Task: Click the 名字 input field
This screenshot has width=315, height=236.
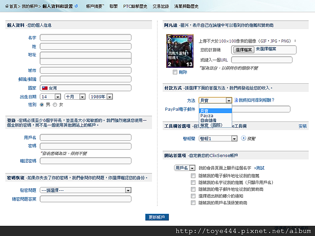Action: pyautogui.click(x=85, y=37)
